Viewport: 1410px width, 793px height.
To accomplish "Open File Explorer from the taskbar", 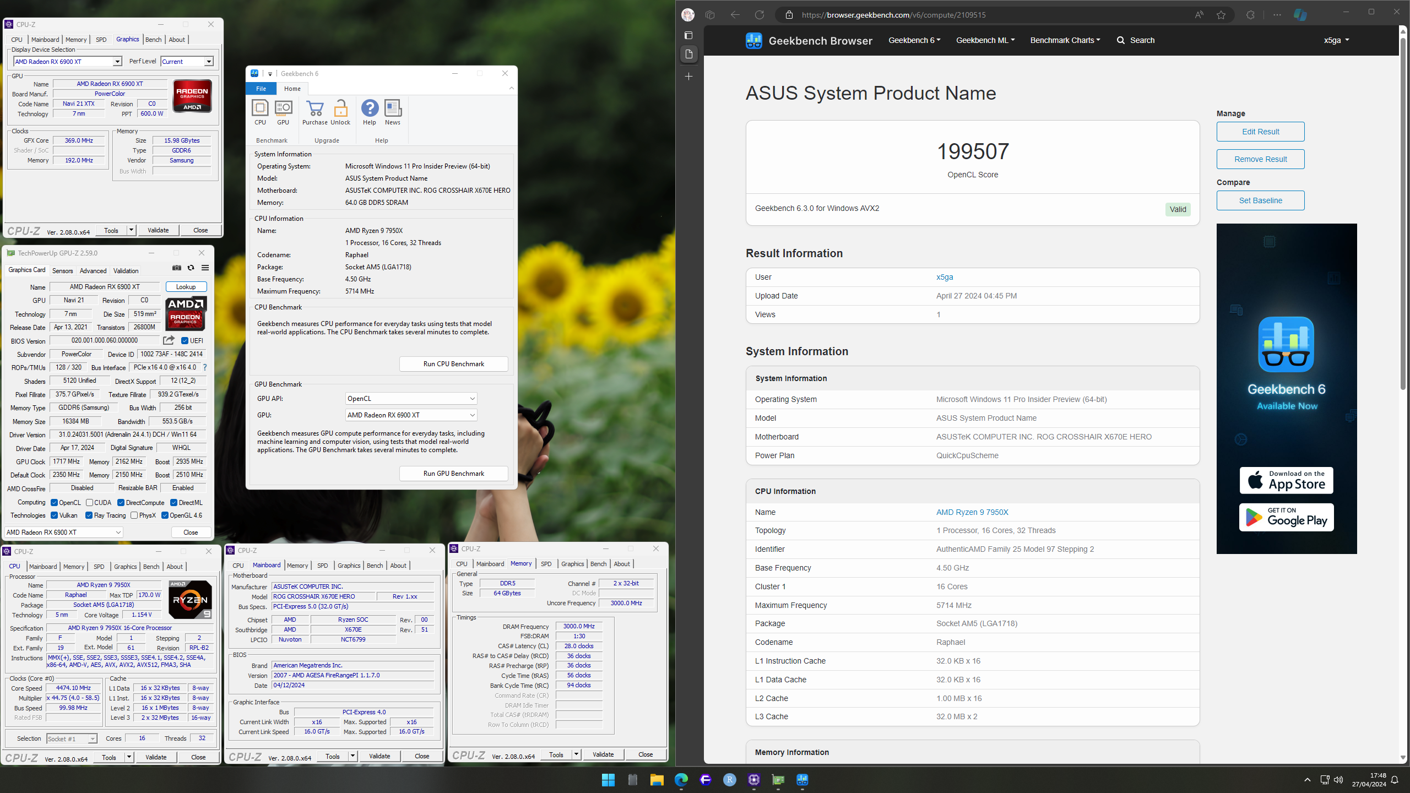I will pos(657,780).
